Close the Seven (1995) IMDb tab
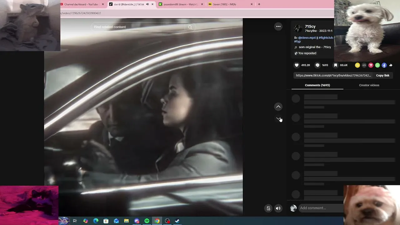 (252, 4)
